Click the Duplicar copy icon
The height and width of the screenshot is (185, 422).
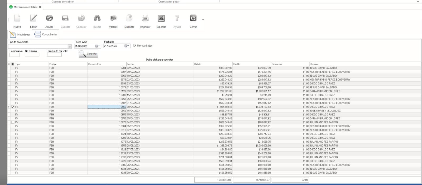point(129,18)
